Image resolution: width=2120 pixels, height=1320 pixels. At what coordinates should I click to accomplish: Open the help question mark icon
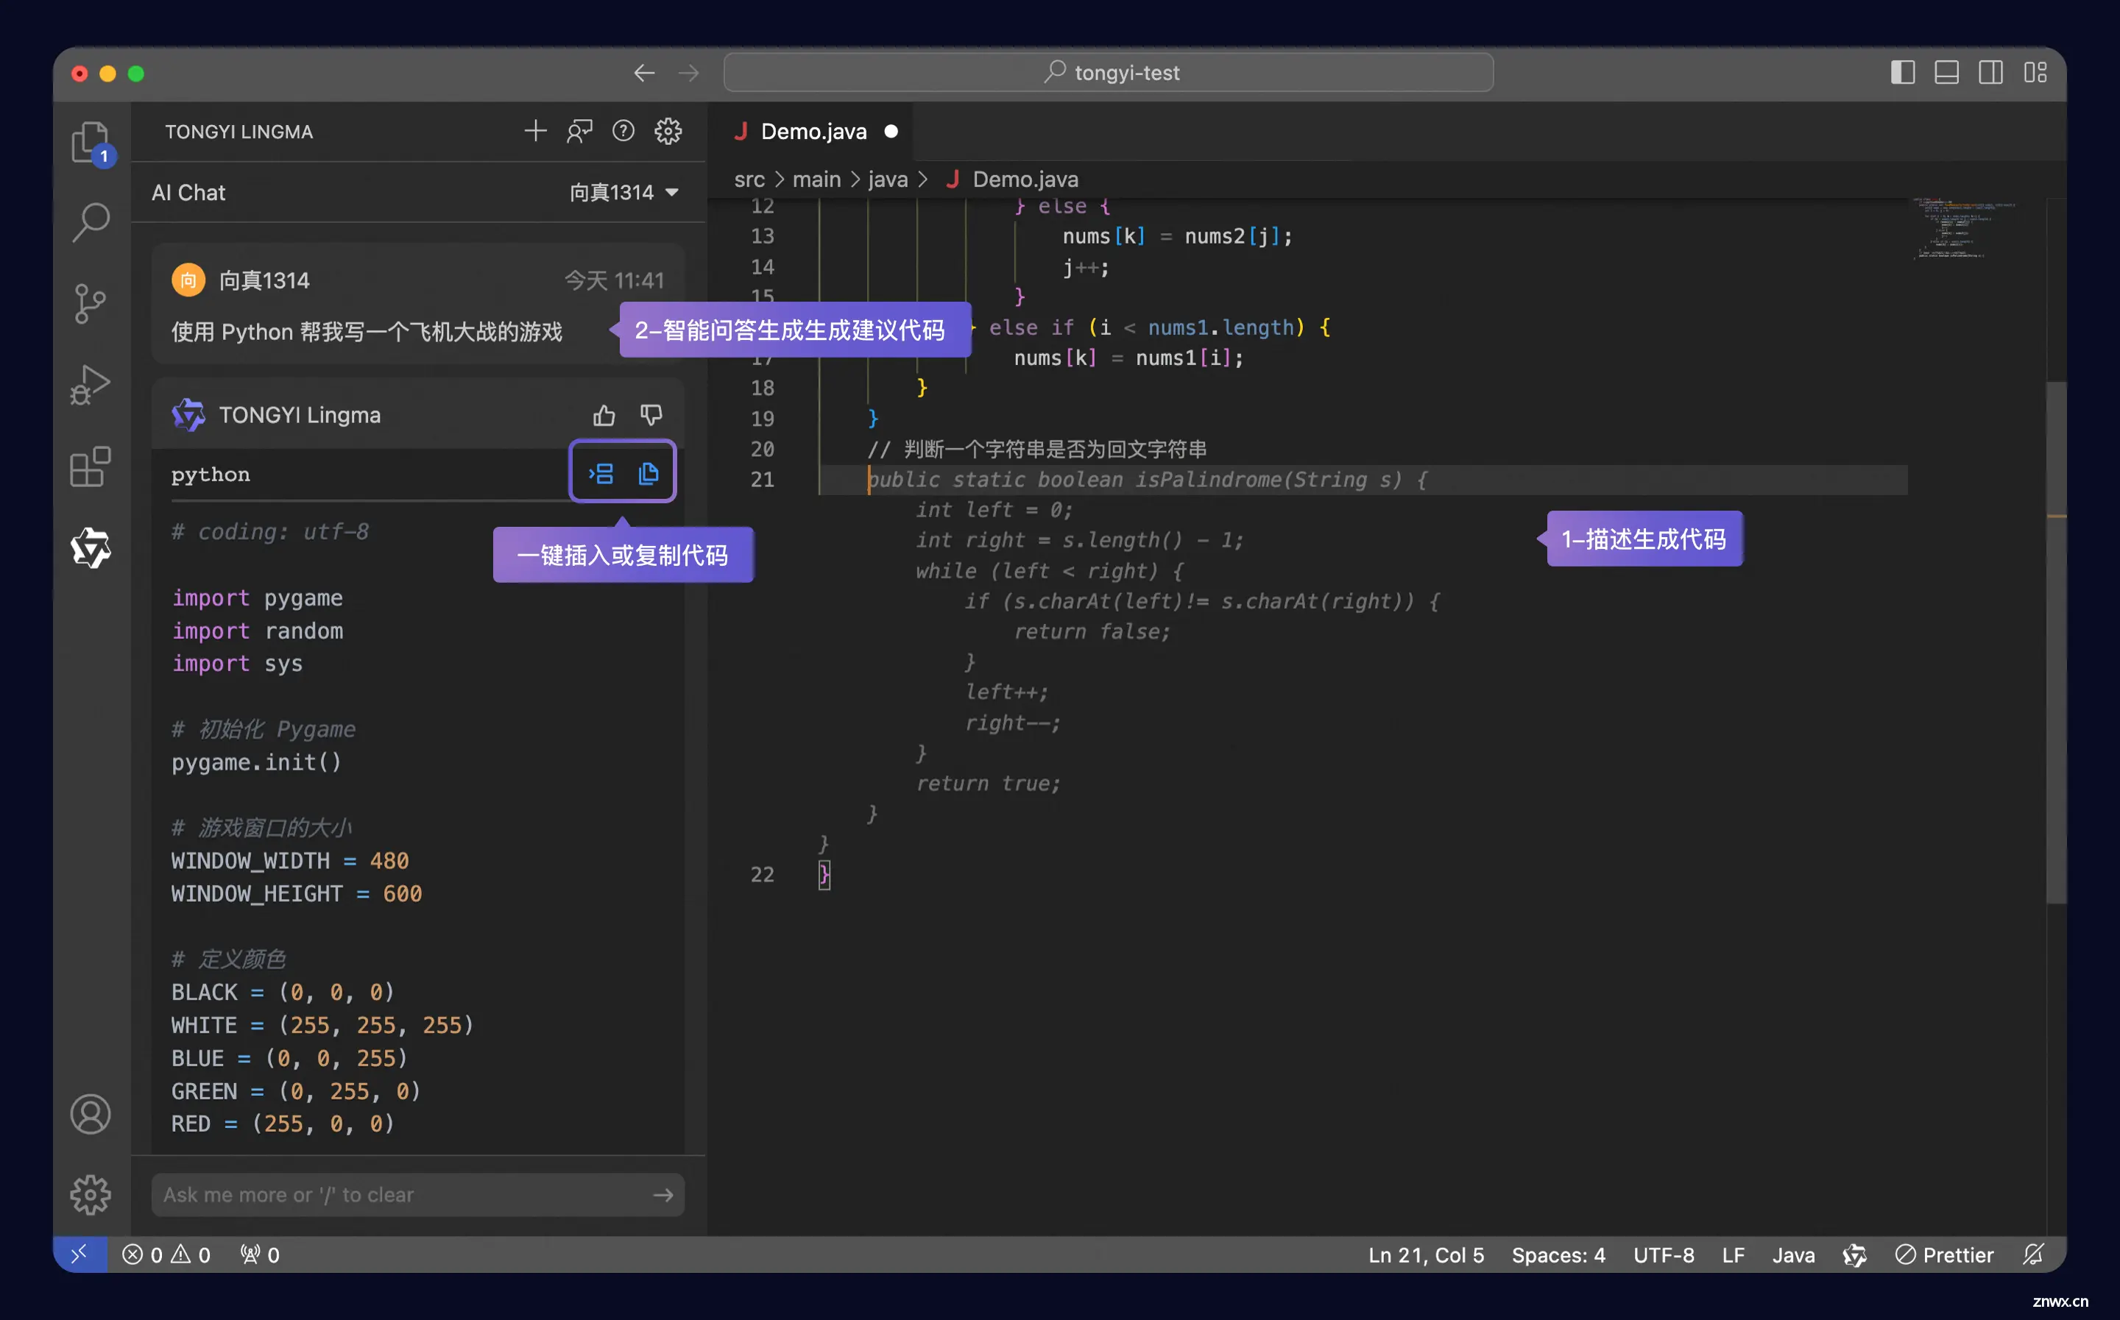click(623, 131)
